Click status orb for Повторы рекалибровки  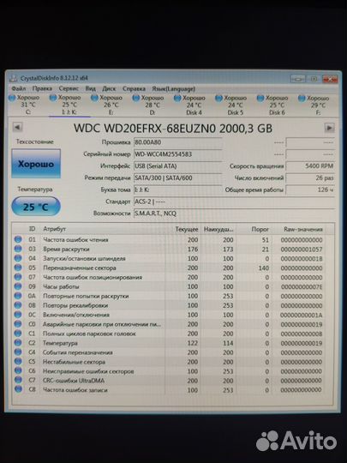(x=18, y=305)
